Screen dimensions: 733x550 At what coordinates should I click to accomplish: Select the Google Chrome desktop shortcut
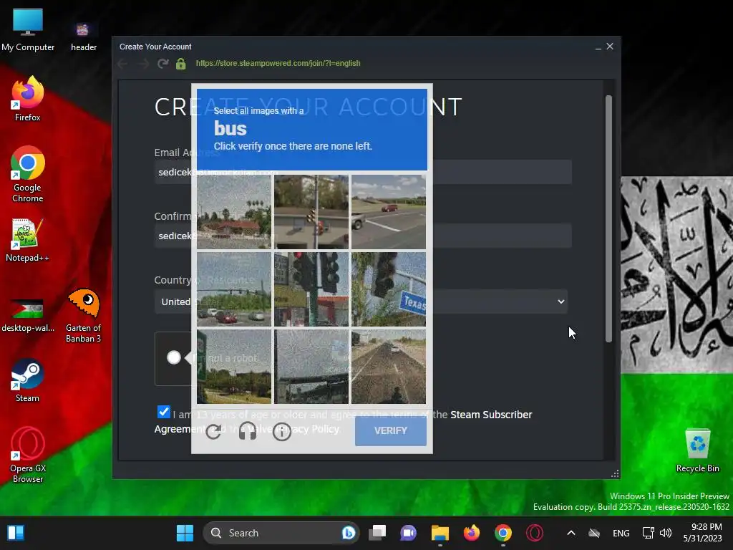pyautogui.click(x=28, y=174)
